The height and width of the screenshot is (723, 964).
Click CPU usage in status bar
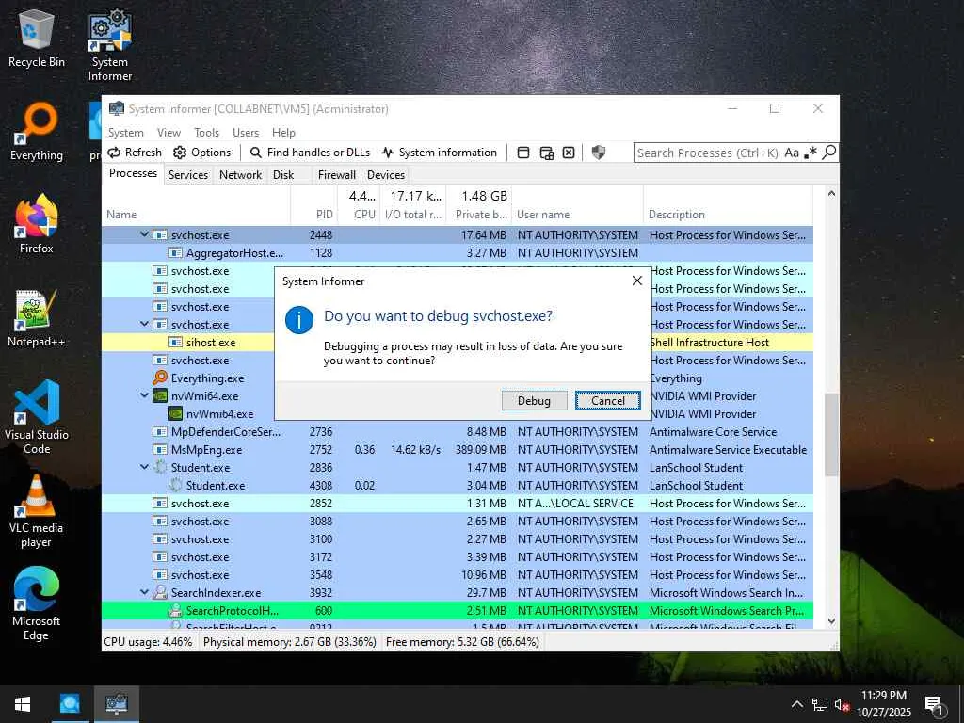tap(148, 642)
